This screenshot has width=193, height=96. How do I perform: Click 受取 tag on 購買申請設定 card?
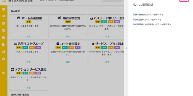click(68, 22)
